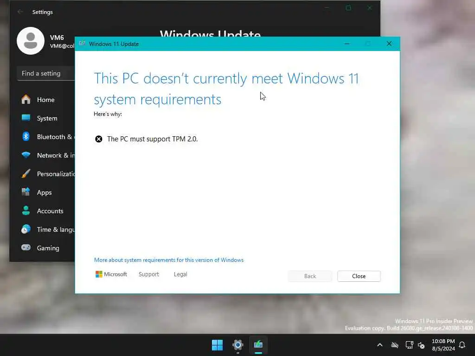
Task: Show hidden icons chevron in system tray
Action: (380, 345)
